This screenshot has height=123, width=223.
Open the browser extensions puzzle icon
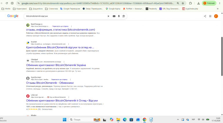[190, 3]
